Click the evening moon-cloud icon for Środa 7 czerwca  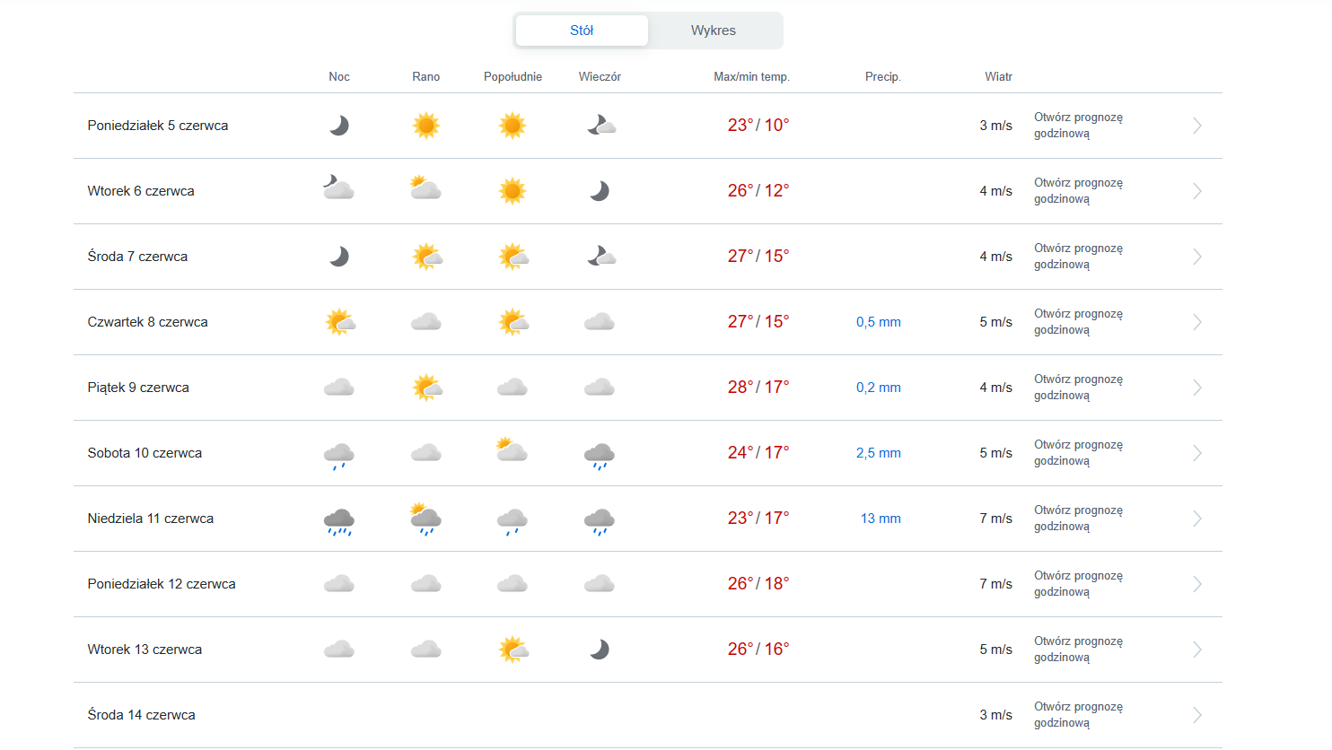click(x=600, y=257)
